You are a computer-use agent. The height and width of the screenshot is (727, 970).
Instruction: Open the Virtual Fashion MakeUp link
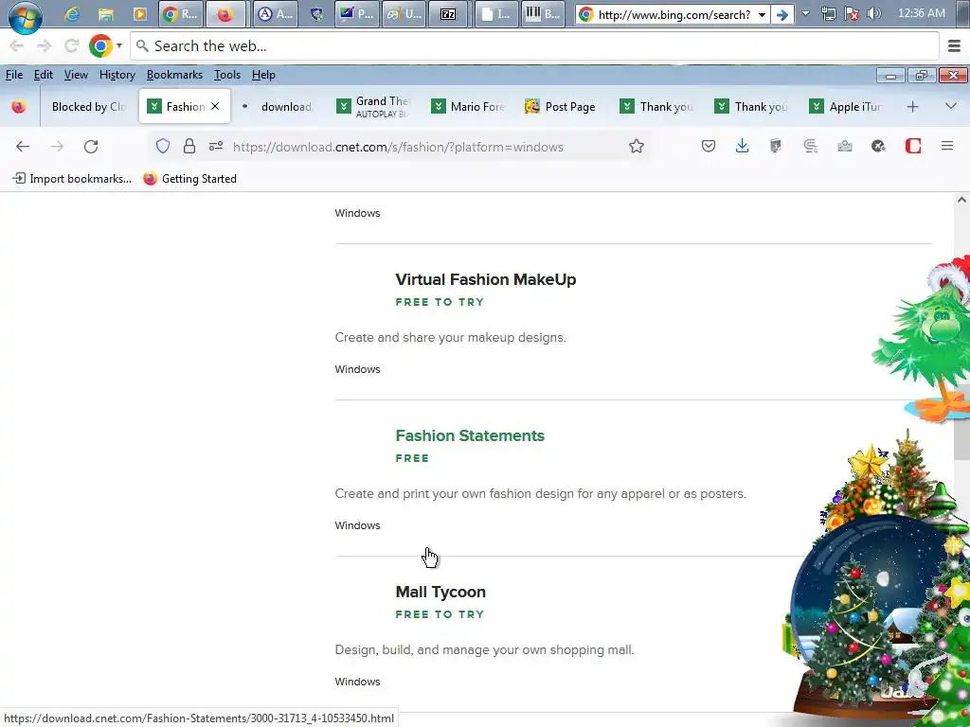point(486,279)
